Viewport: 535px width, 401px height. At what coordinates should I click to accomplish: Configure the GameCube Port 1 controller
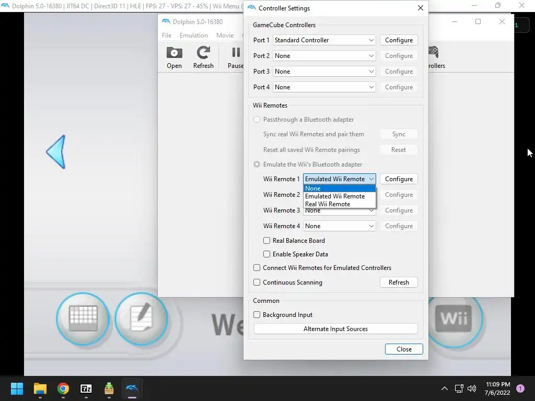399,40
